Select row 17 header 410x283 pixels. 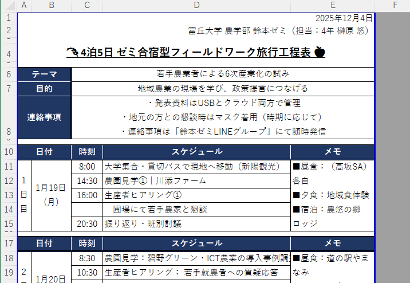9,243
